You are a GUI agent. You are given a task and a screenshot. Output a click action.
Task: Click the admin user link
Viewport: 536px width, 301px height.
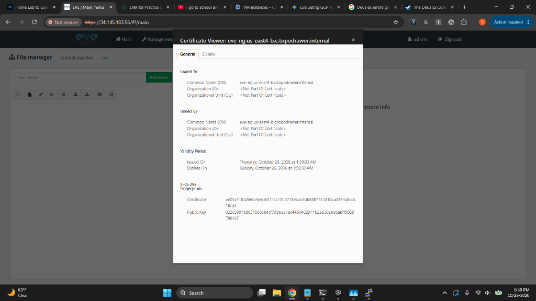pos(417,39)
